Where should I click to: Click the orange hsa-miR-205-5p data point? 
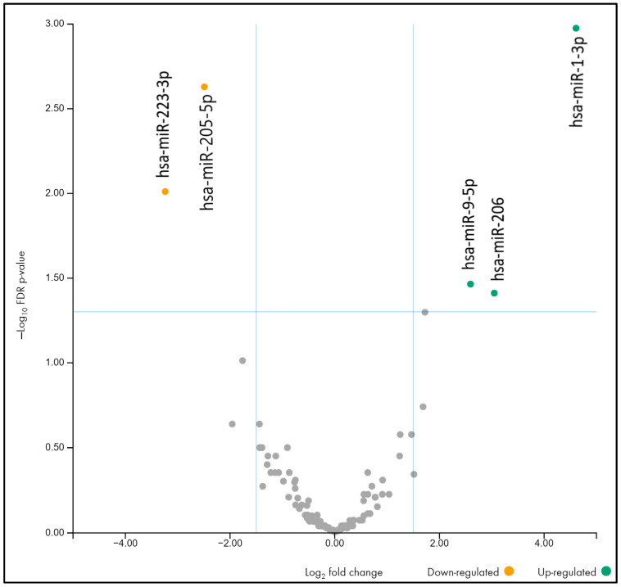click(x=205, y=87)
